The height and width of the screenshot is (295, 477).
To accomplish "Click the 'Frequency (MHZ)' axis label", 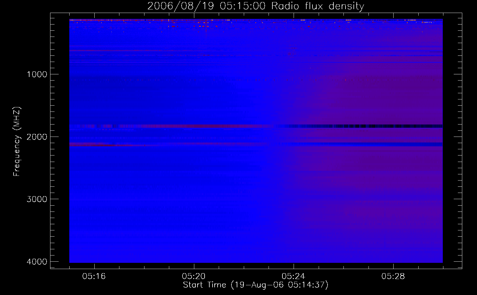I will 17,141.
